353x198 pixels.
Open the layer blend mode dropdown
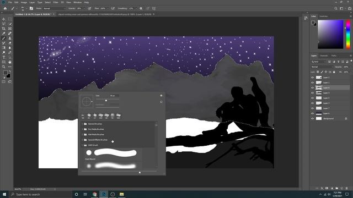322,67
